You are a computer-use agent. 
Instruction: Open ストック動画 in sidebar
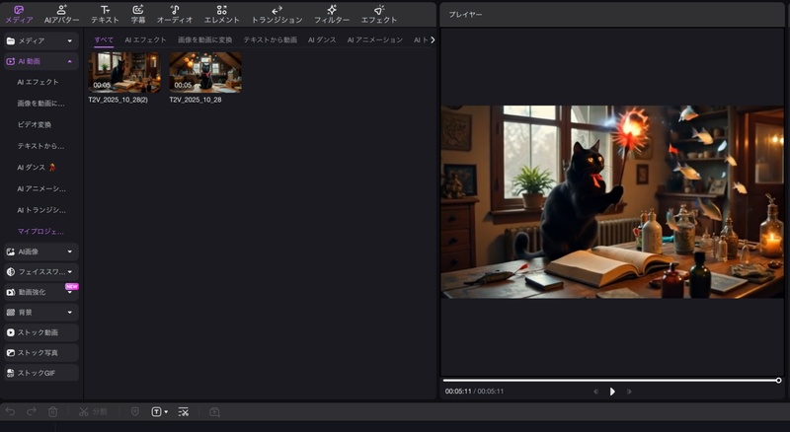click(x=40, y=332)
